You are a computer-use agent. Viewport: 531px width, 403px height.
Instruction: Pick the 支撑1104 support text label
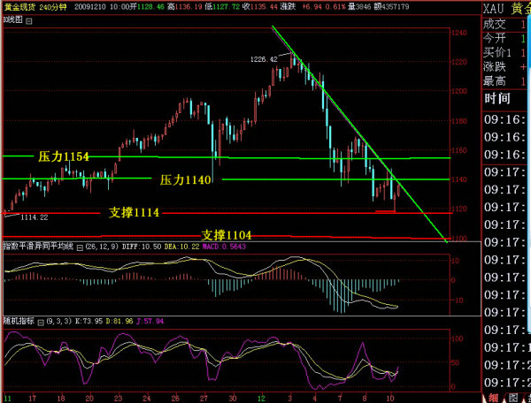(x=227, y=234)
